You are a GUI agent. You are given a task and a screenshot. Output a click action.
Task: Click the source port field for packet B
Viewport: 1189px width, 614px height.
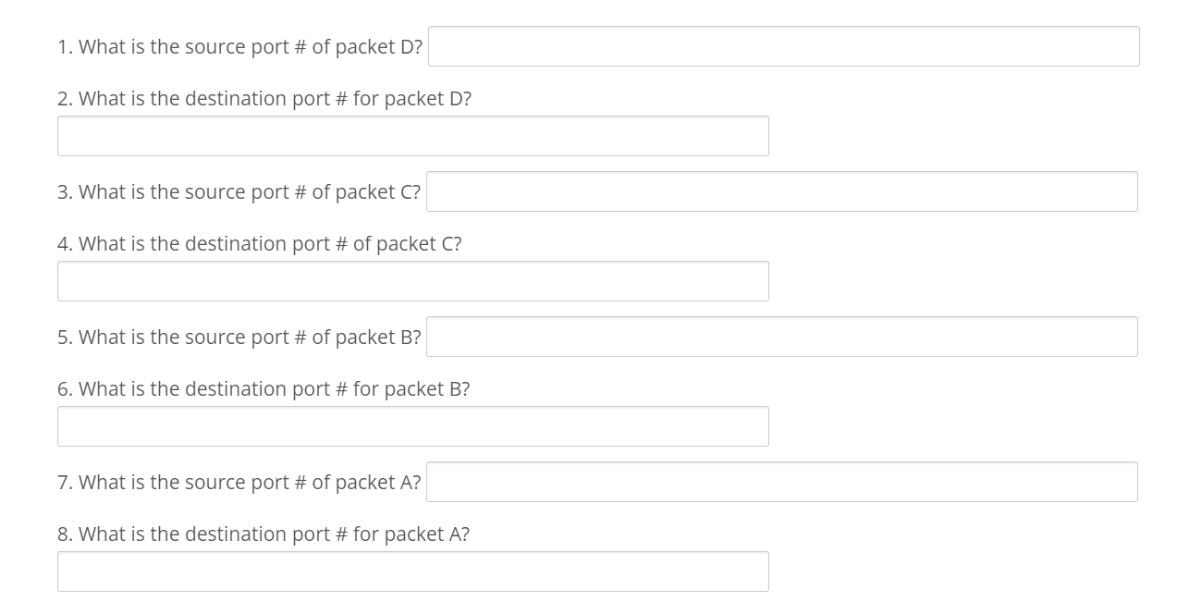pos(781,337)
